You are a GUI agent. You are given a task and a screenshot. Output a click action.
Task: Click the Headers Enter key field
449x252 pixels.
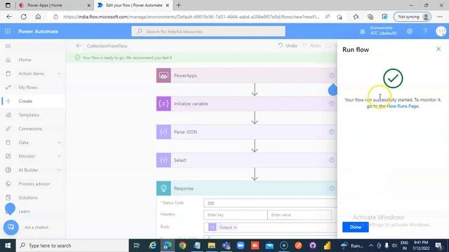pos(236,215)
